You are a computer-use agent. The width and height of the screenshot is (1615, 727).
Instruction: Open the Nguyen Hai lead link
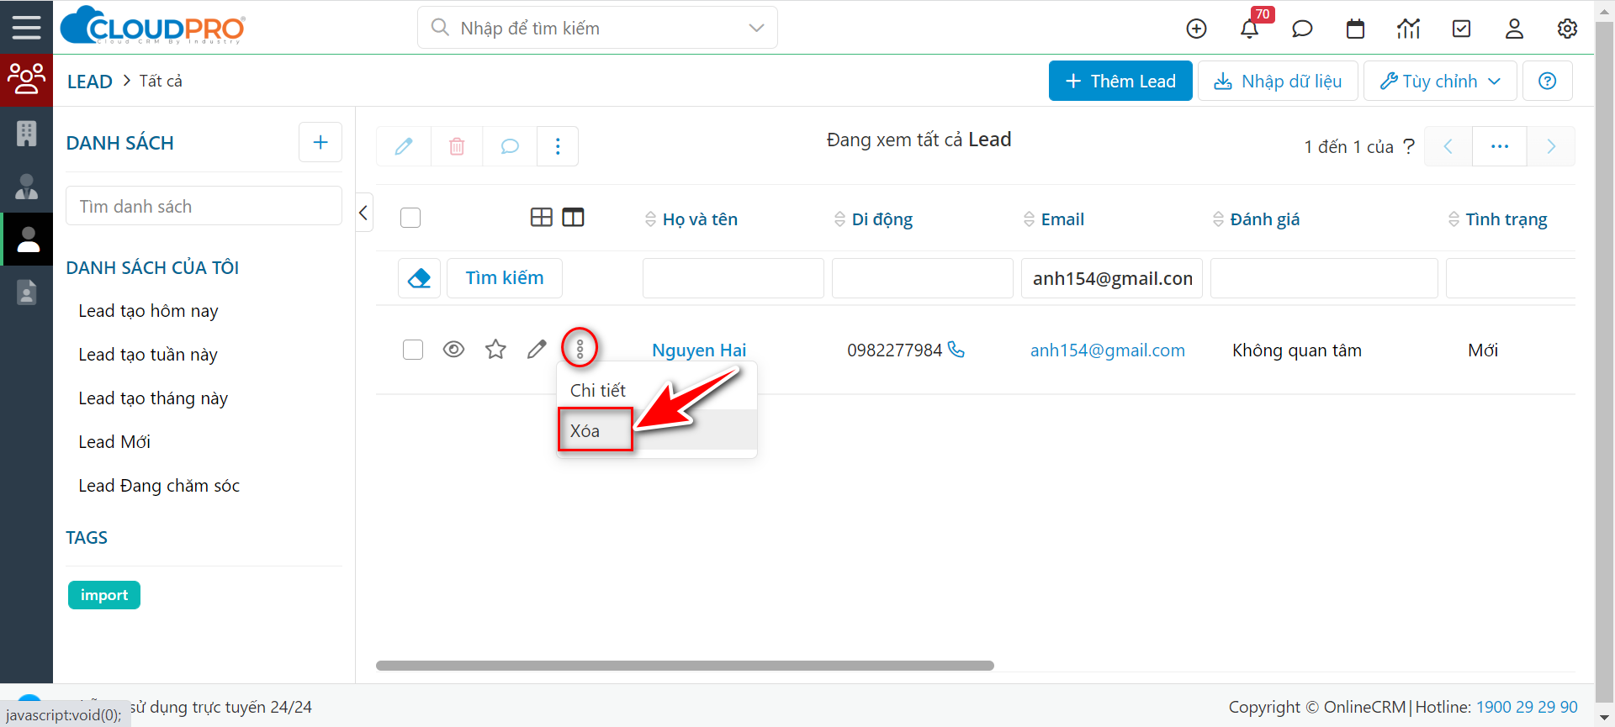click(699, 350)
